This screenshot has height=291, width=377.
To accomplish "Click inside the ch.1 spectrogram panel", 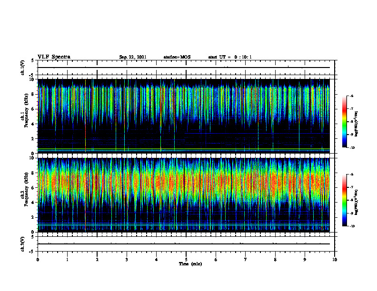I will (184, 116).
